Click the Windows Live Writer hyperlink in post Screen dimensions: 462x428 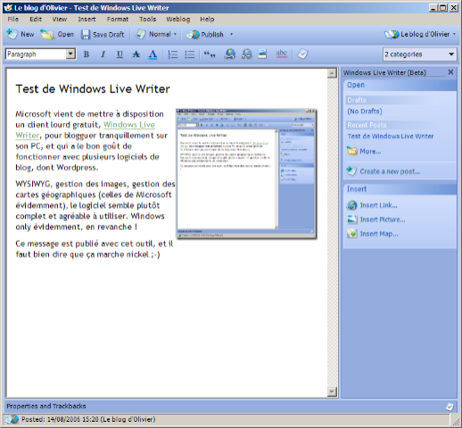pyautogui.click(x=129, y=125)
